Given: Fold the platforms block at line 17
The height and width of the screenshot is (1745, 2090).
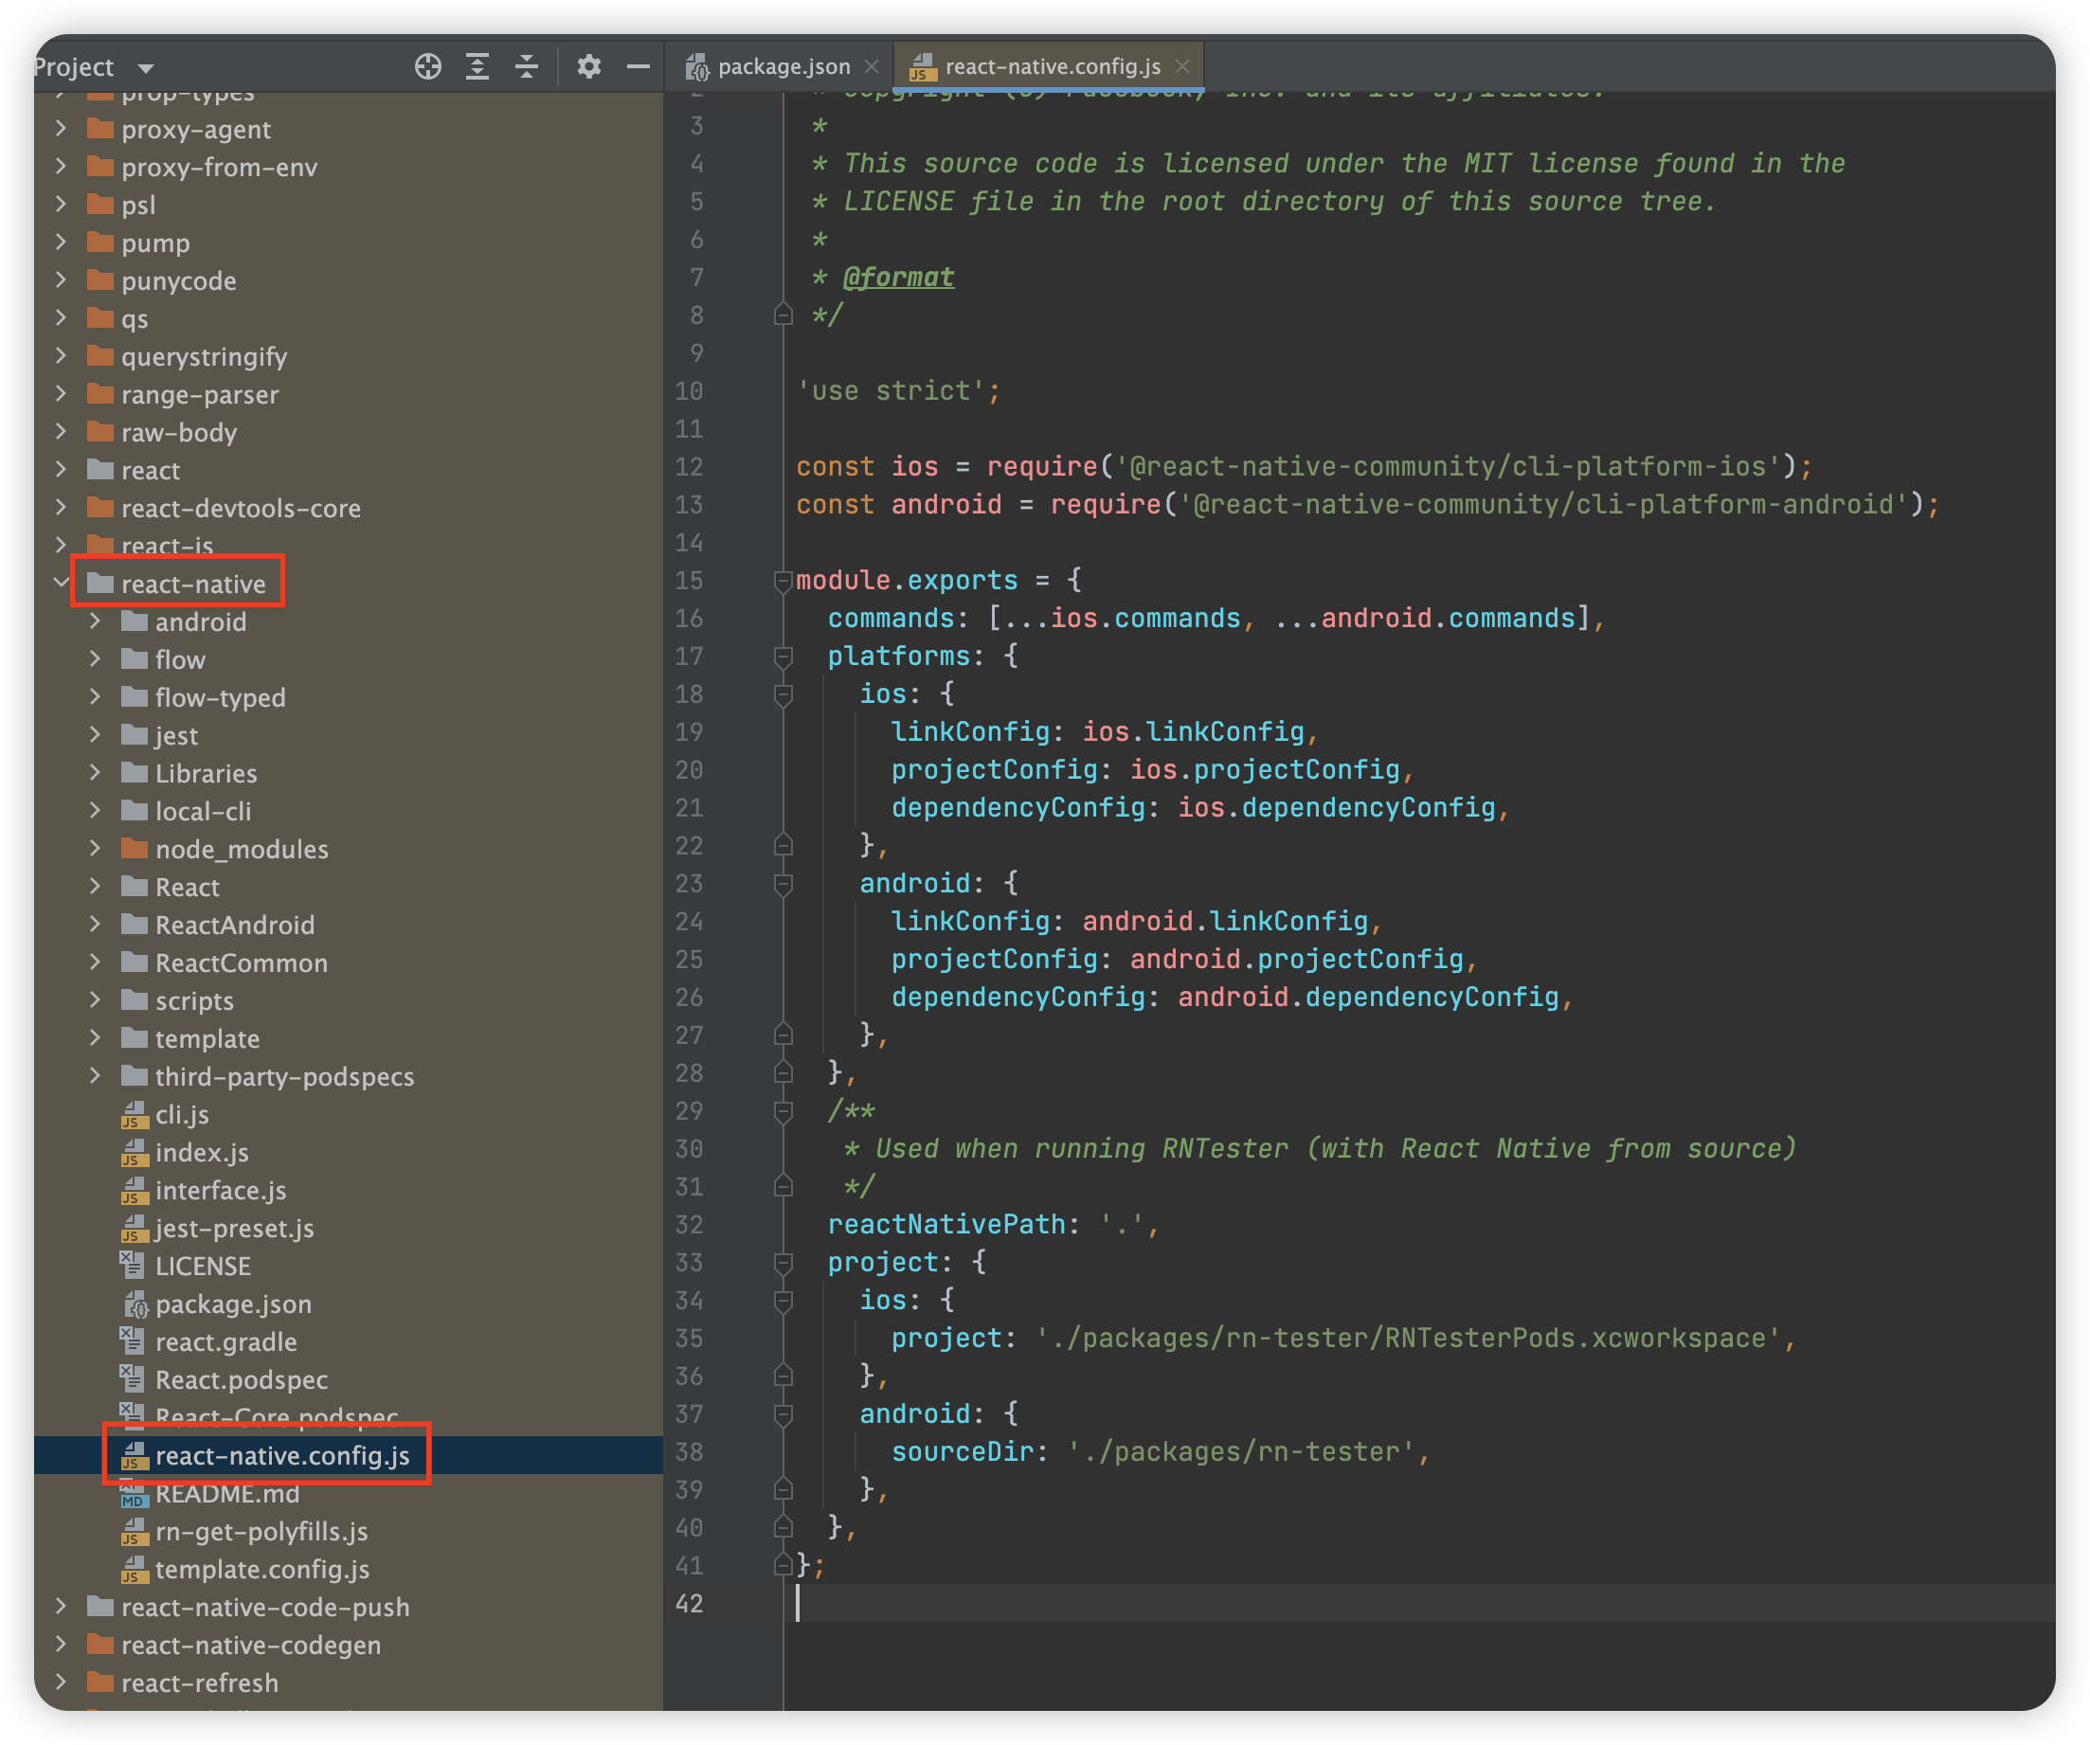Looking at the screenshot, I should [784, 656].
